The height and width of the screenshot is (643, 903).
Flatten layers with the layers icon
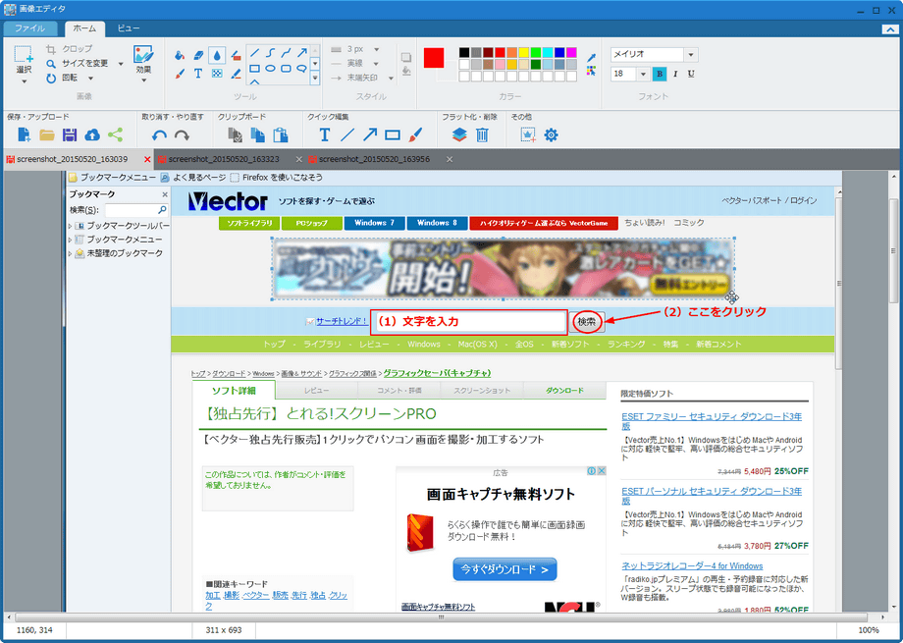(459, 134)
